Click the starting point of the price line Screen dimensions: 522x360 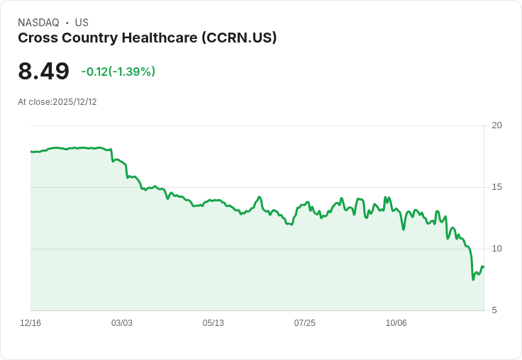coord(31,152)
